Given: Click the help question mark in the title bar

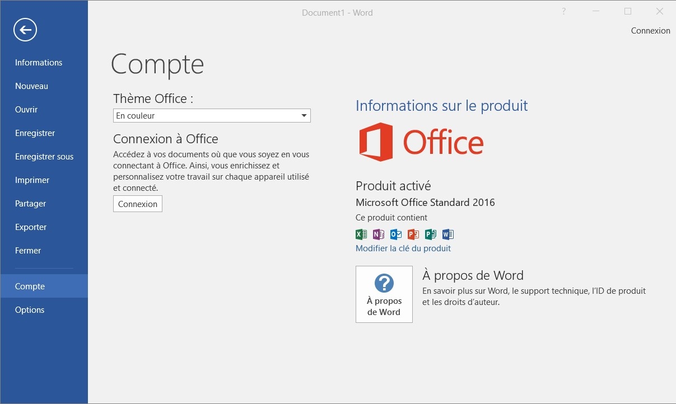Looking at the screenshot, I should 563,12.
